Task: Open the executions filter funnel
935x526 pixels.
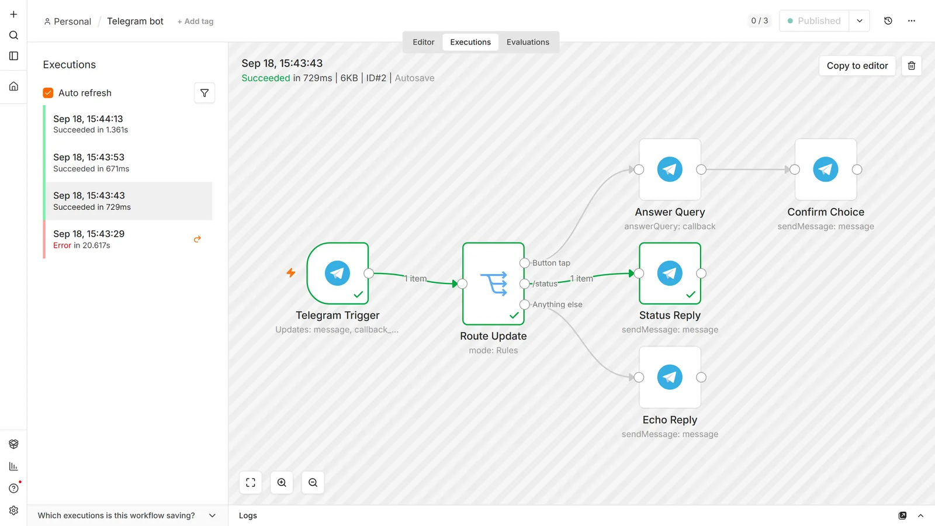Action: [205, 93]
